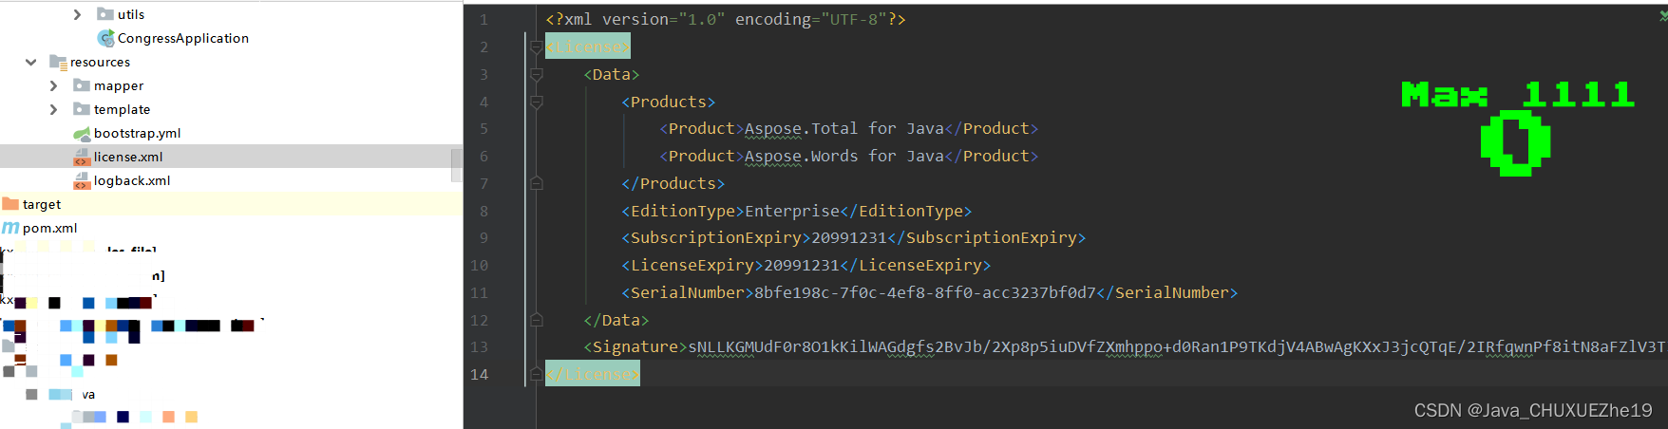Click fold end marker at line 7
This screenshot has height=429, width=1668.
point(536,183)
